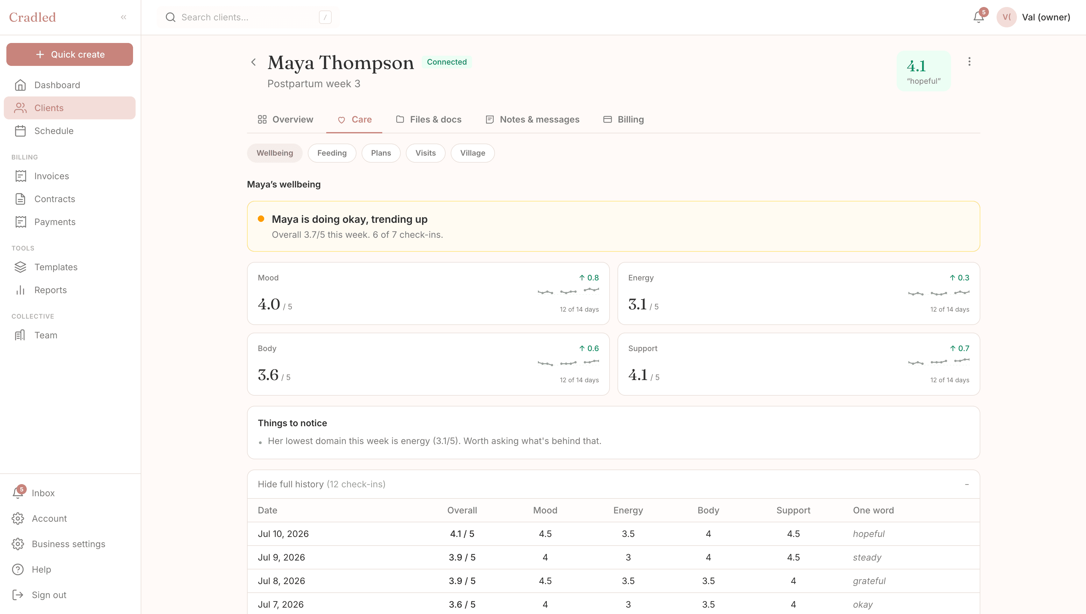Select the Village filter pill
1086x614 pixels.
point(473,153)
